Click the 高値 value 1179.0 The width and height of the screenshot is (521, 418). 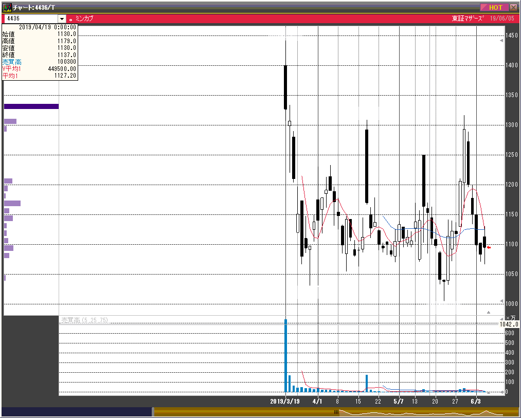click(67, 41)
